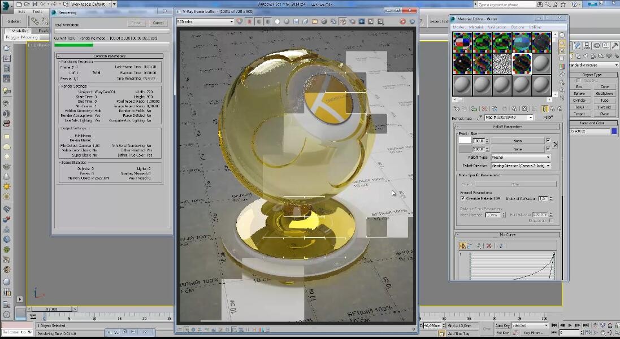Viewport: 620px width, 339px height.
Task: Click delete point red X in Mix Curve
Action: coord(489,246)
